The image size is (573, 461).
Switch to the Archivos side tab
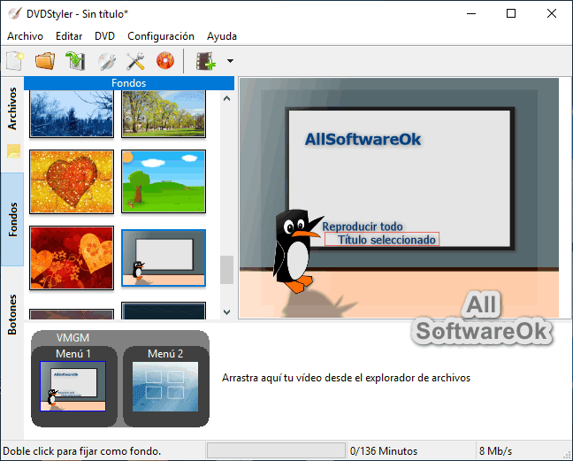point(12,109)
